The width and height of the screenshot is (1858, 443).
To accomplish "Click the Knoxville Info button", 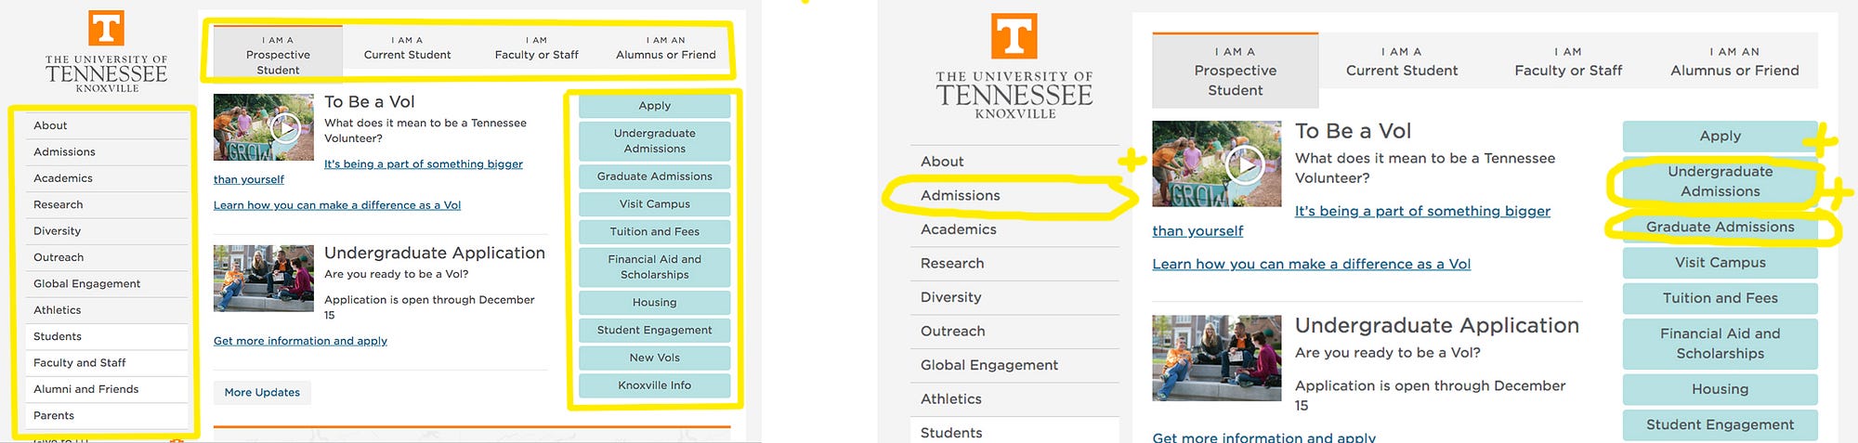I will tap(654, 385).
